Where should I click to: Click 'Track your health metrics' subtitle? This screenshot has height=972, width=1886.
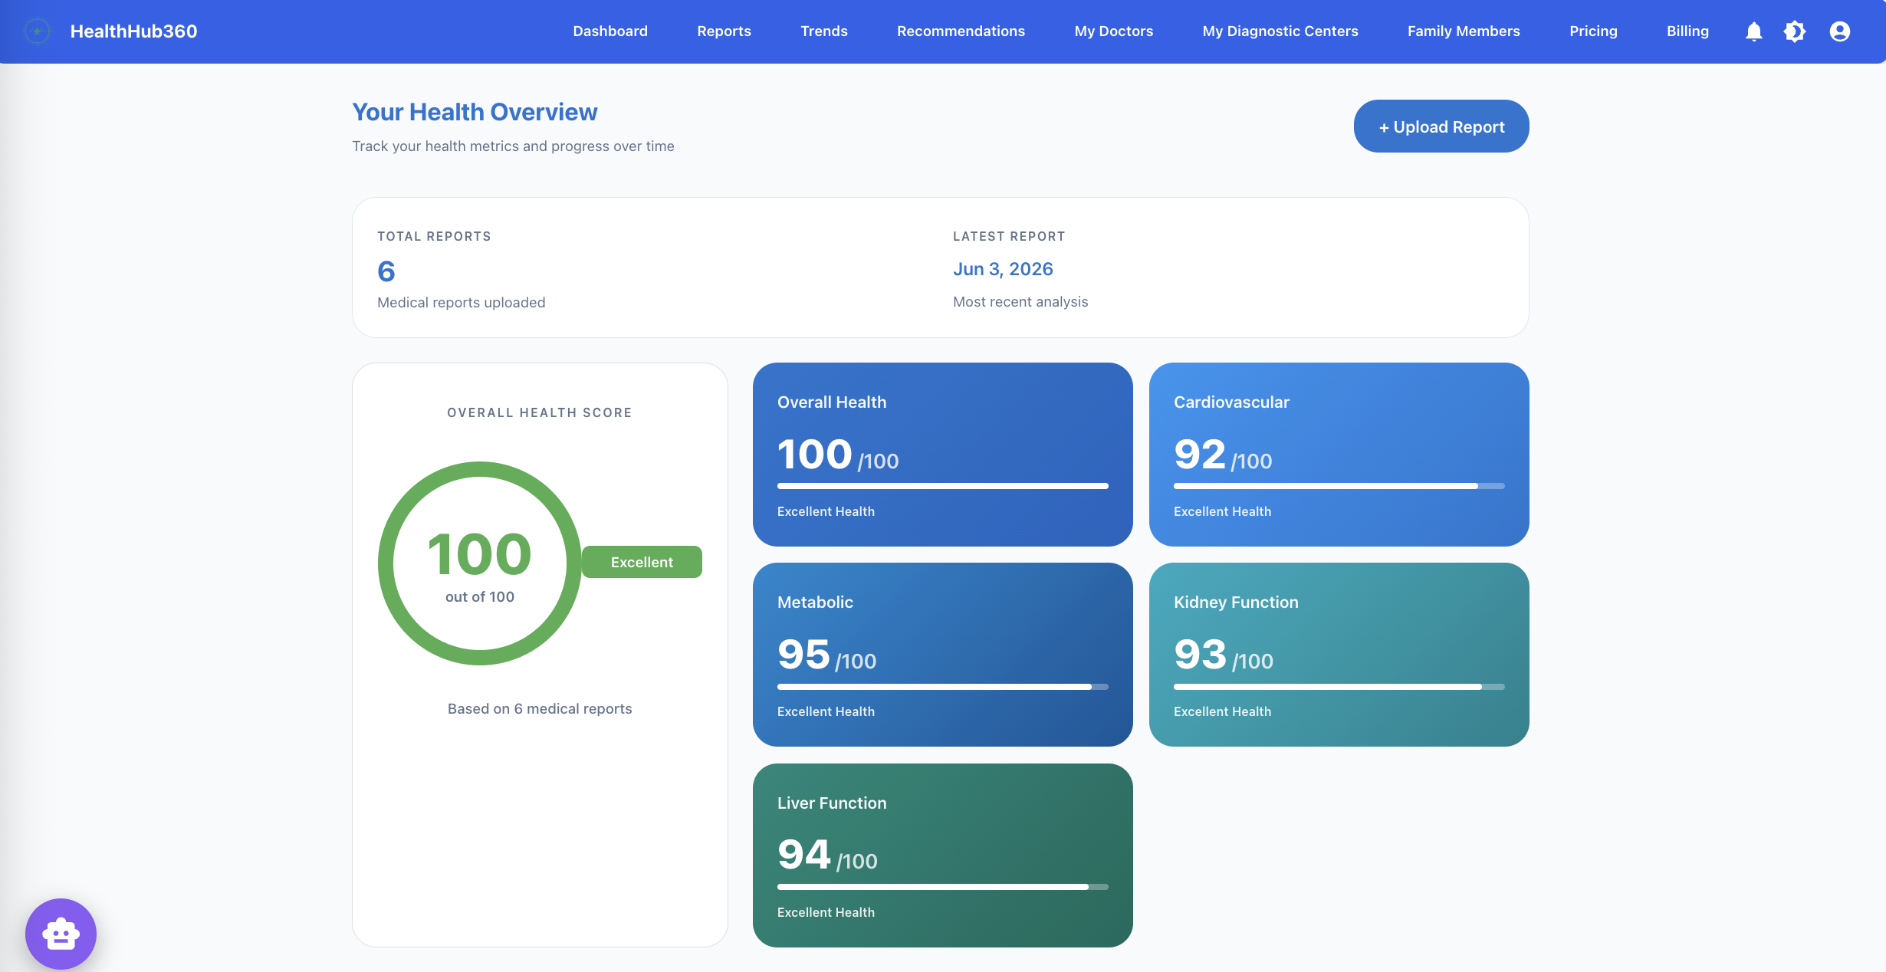click(513, 146)
